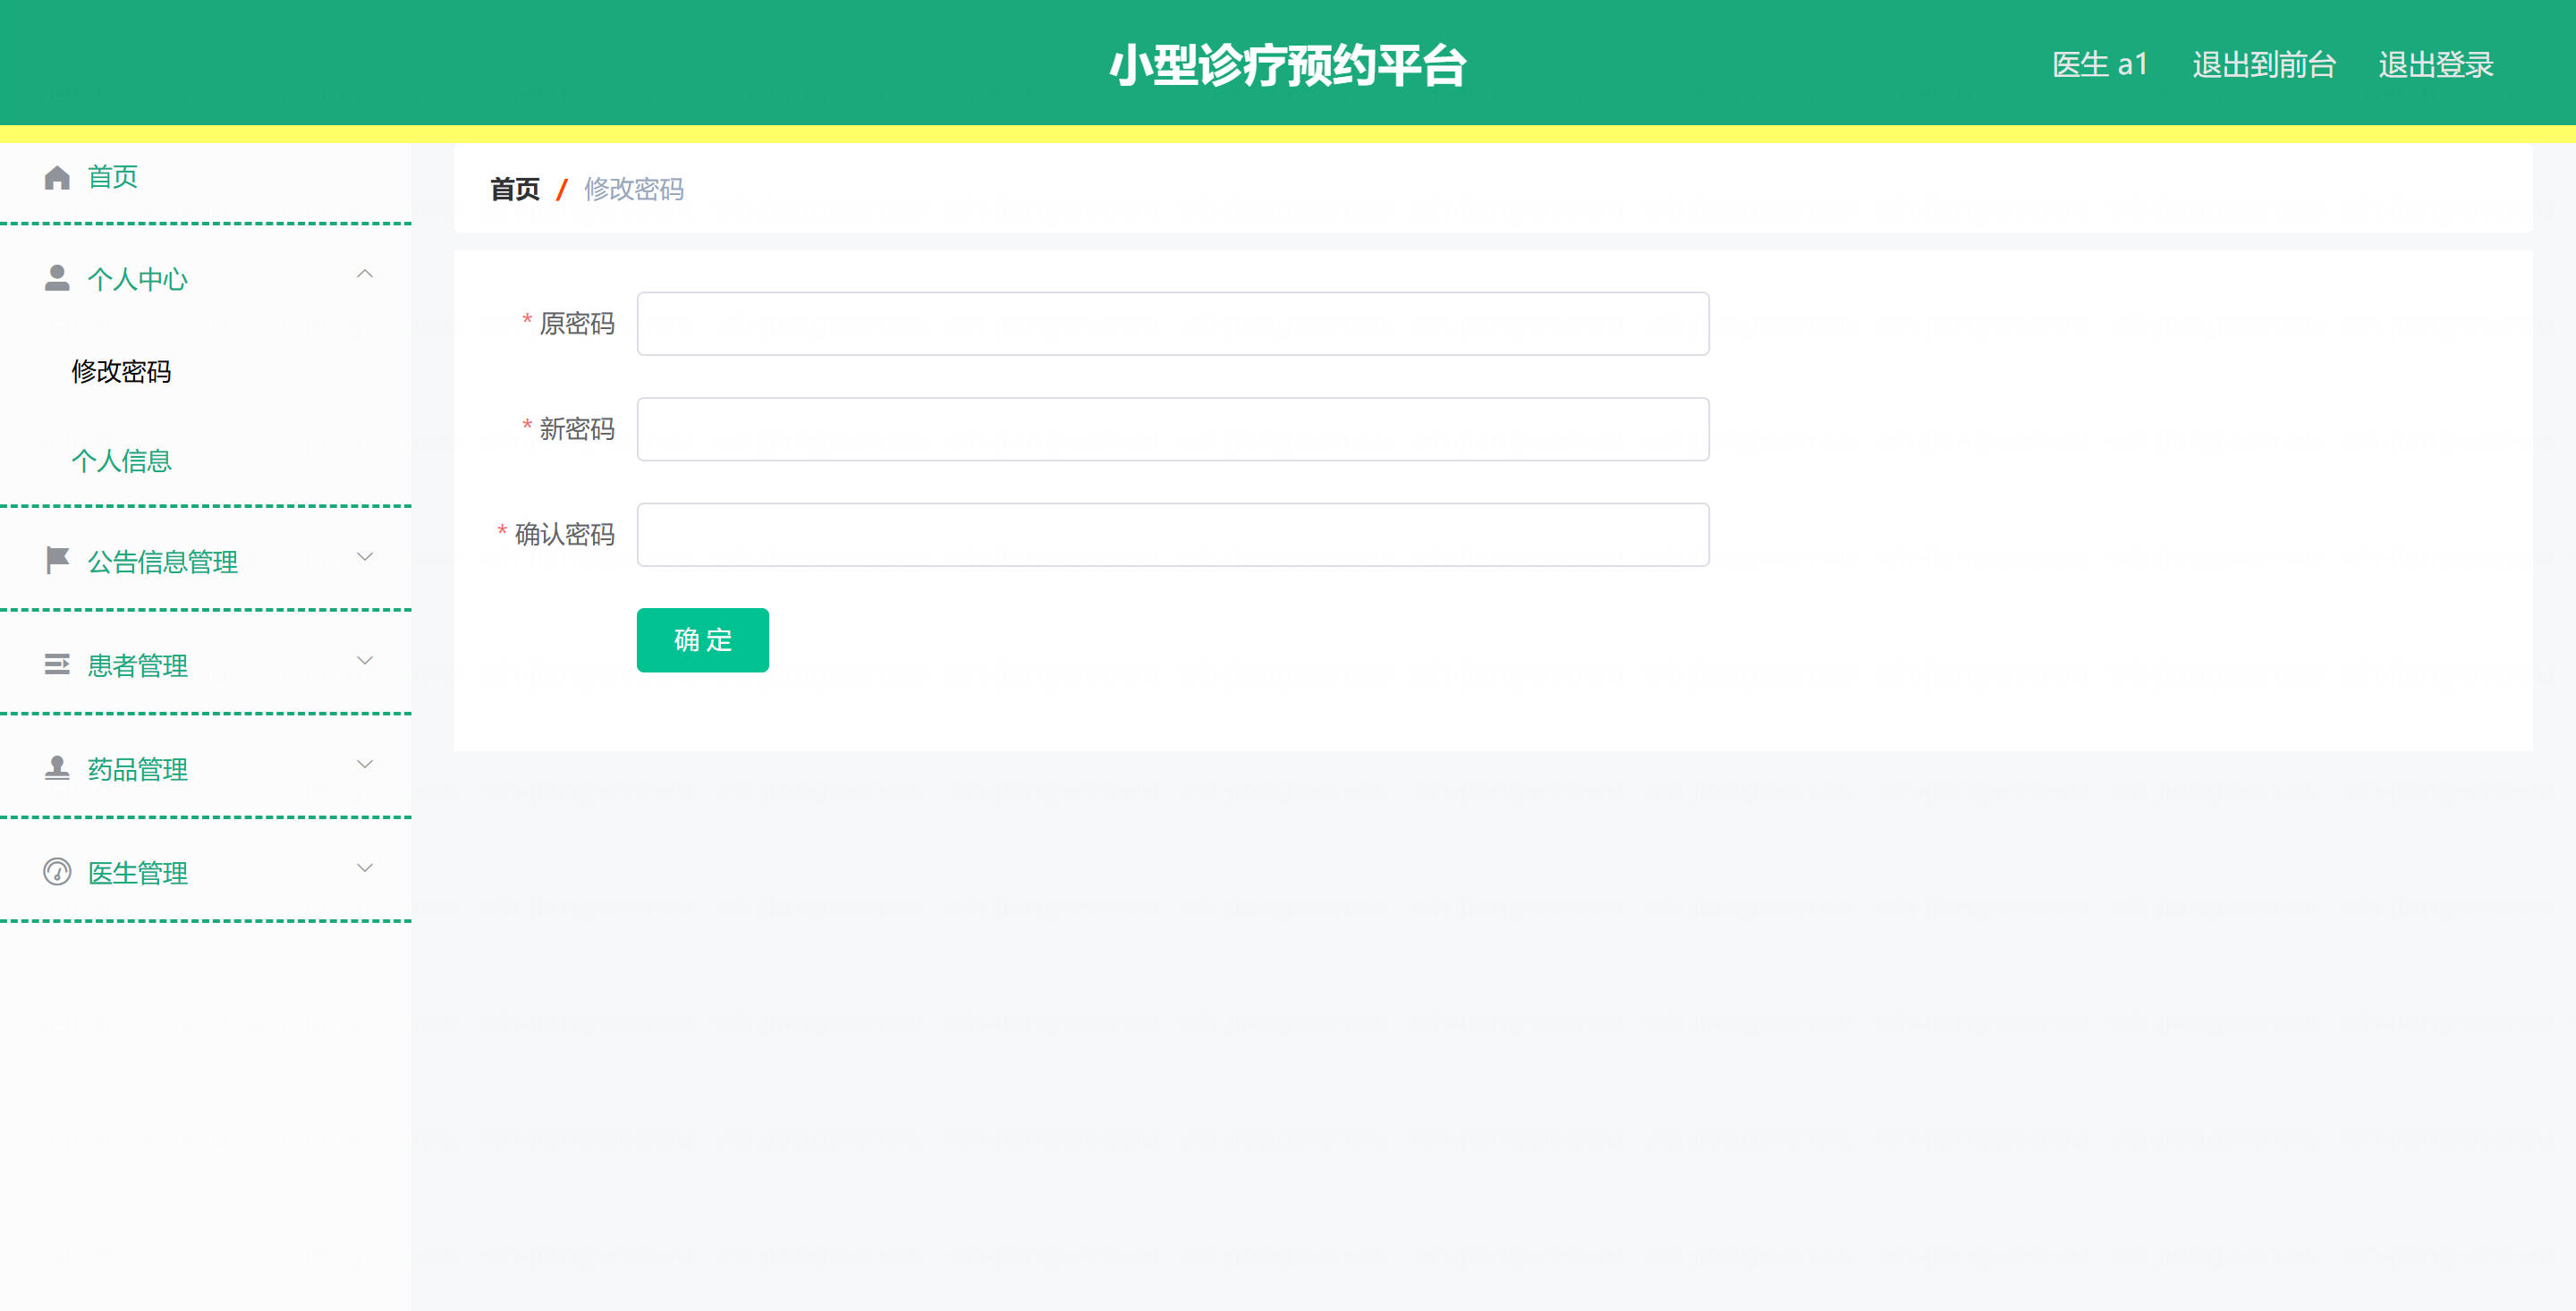Expand the 医生管理 chevron
2576x1311 pixels.
pyautogui.click(x=365, y=868)
